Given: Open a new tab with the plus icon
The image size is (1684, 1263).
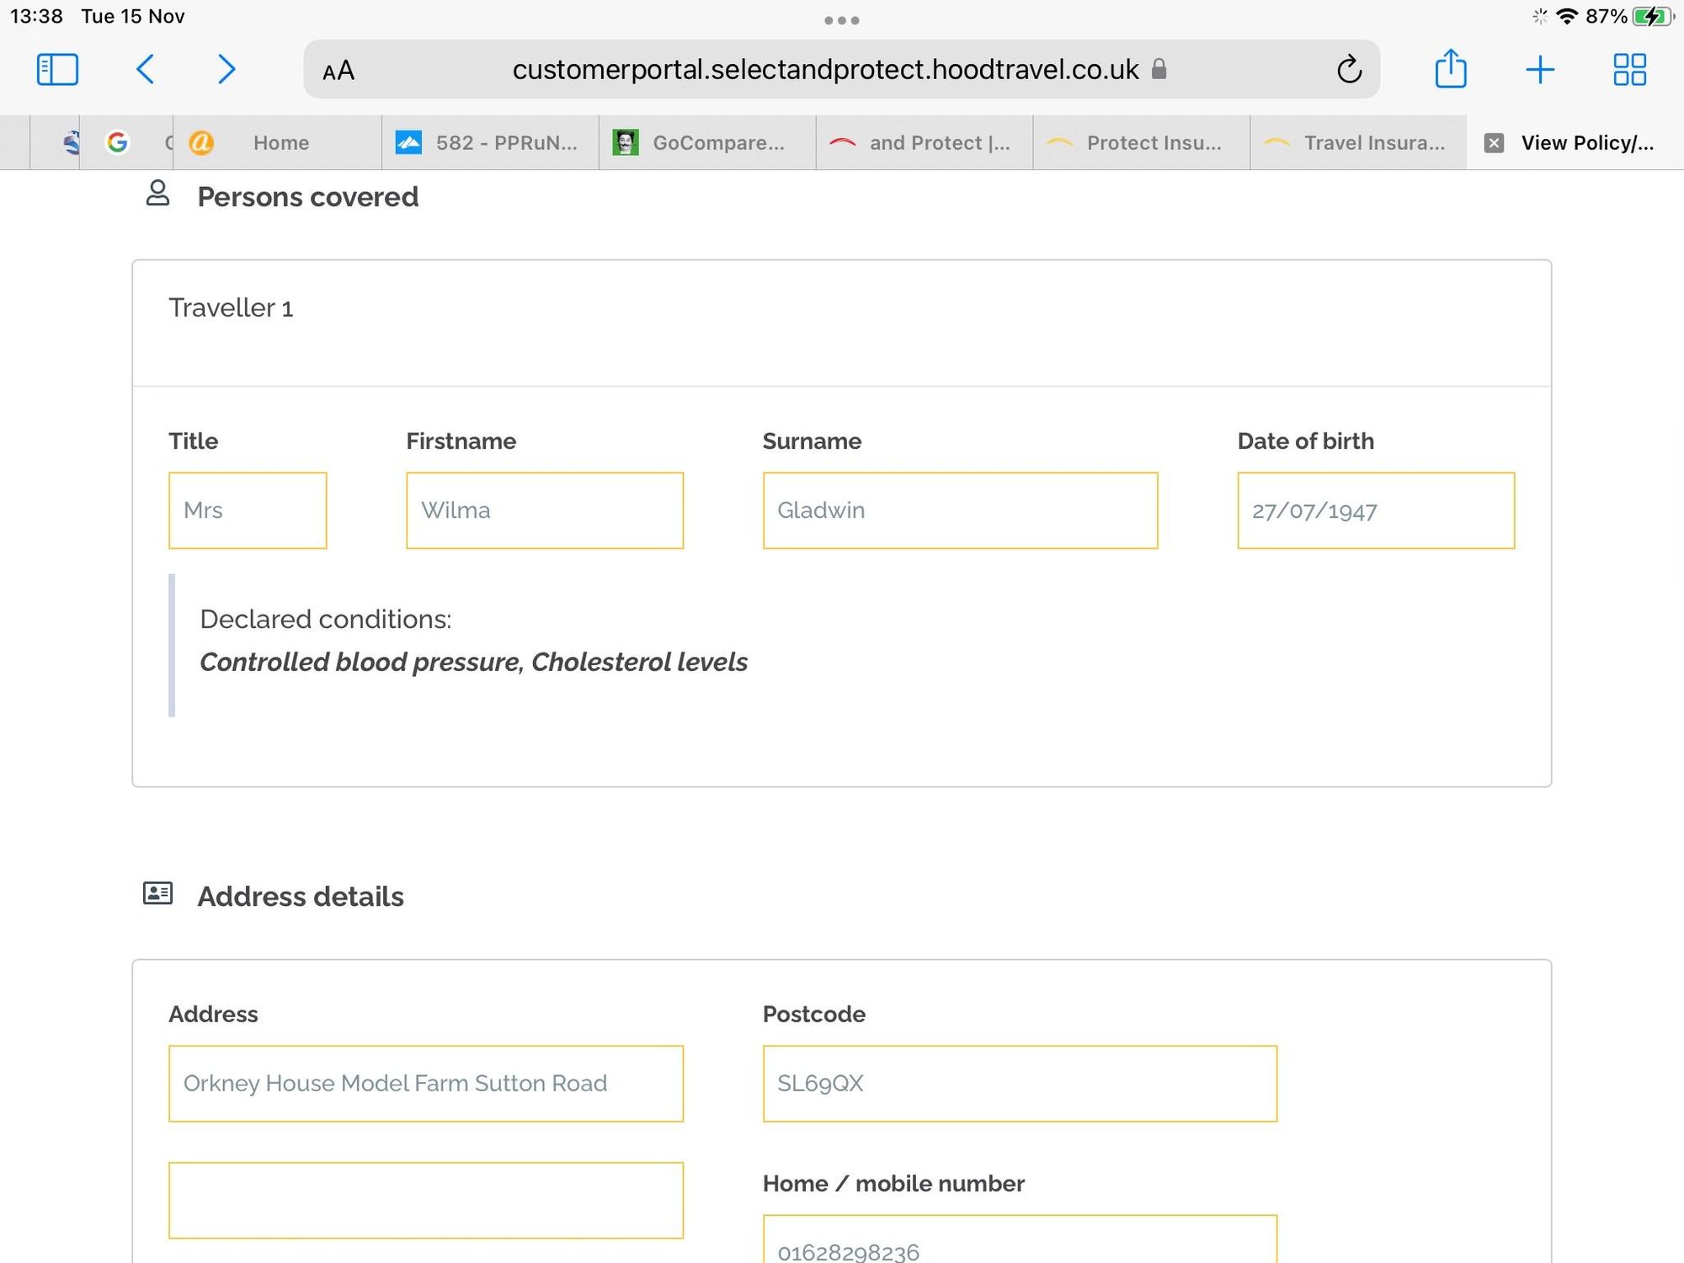Looking at the screenshot, I should click(x=1539, y=69).
